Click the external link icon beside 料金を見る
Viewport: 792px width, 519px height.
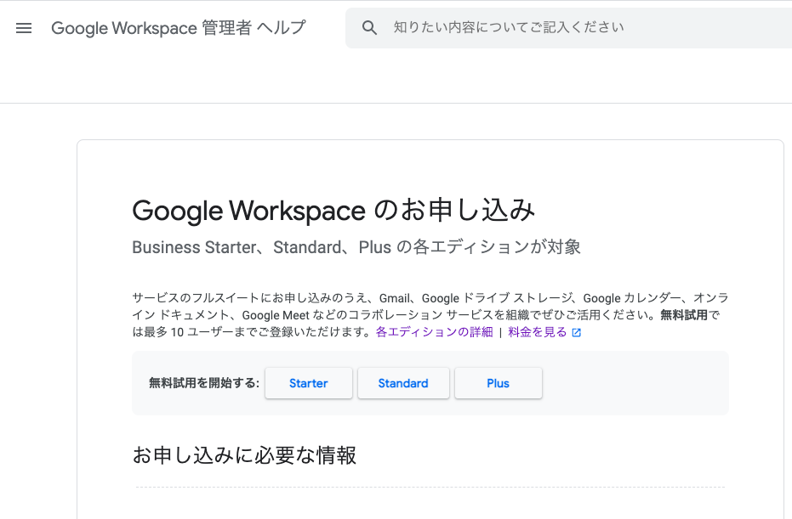[x=576, y=332]
